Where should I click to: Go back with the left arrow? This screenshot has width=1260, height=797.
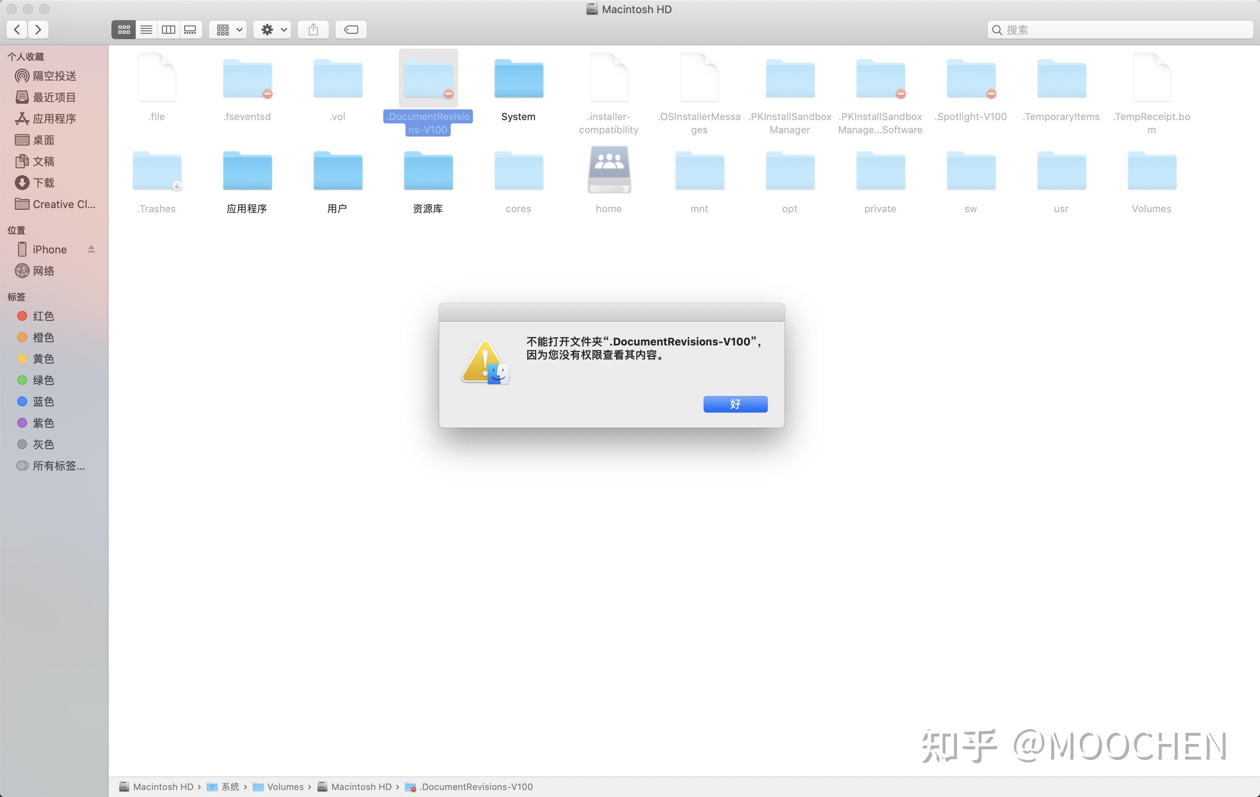point(17,30)
